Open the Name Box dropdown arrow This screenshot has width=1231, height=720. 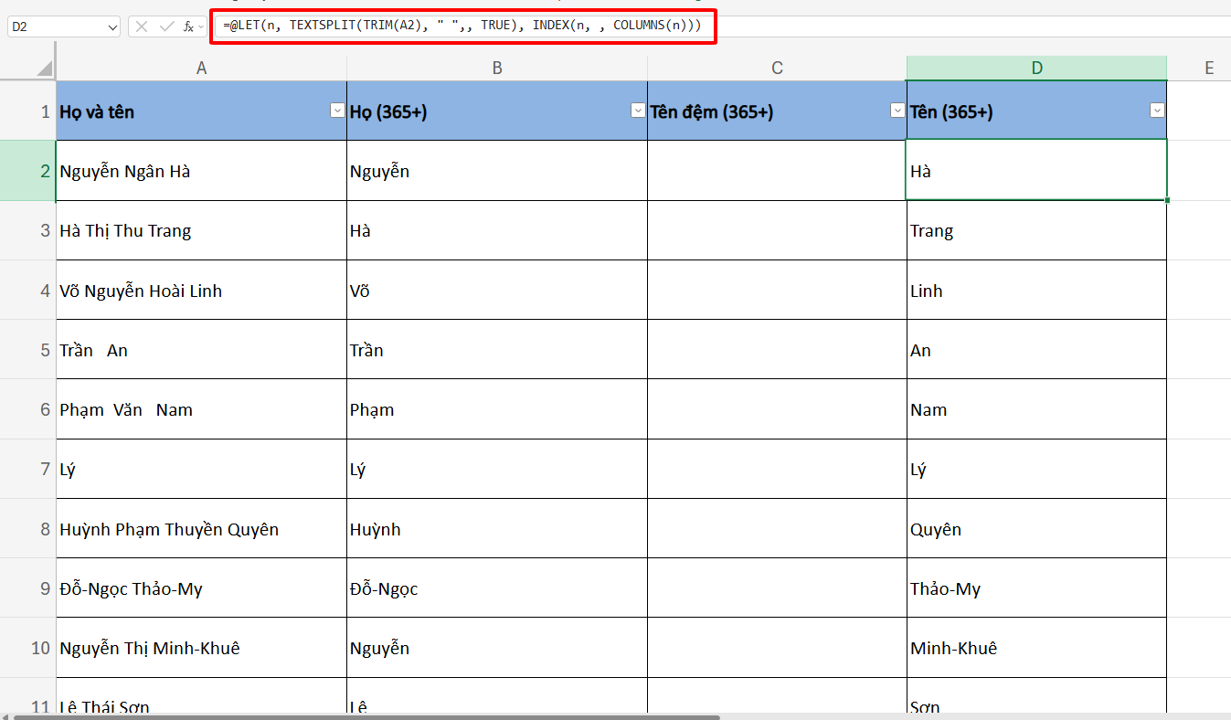111,26
